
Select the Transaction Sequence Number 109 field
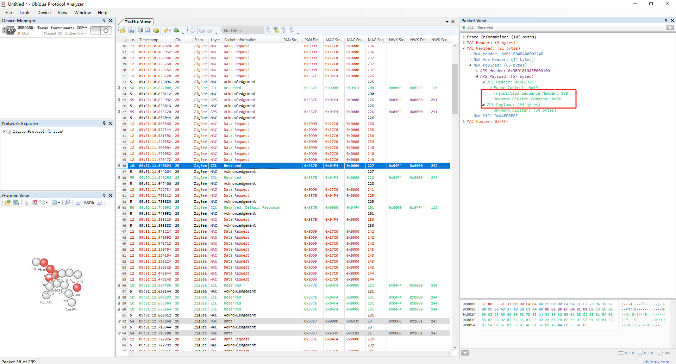point(531,93)
